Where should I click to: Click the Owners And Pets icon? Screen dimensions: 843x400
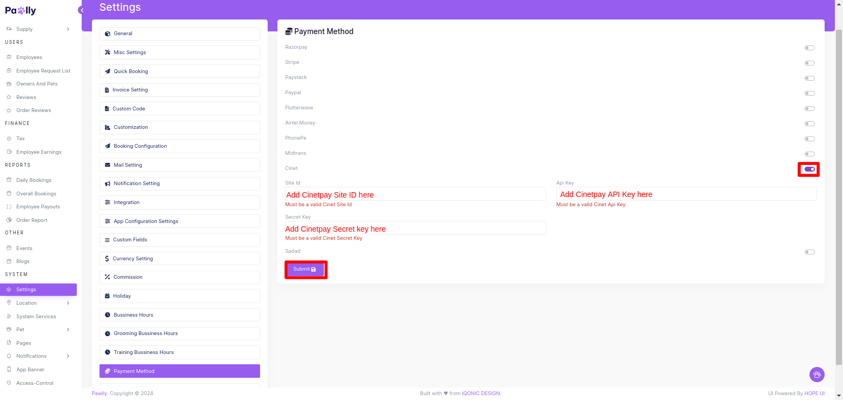[9, 84]
